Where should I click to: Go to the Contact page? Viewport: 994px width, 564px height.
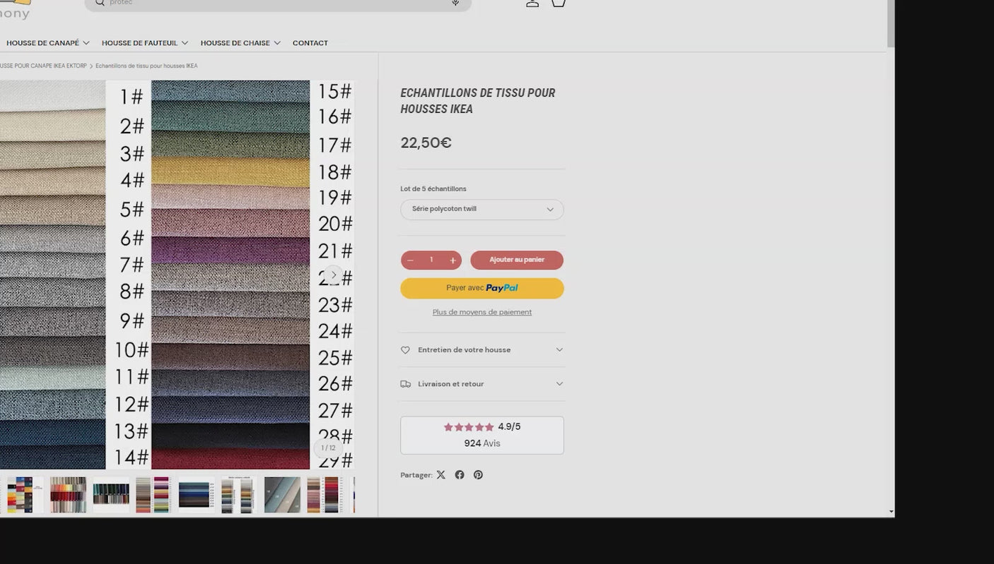pos(310,43)
